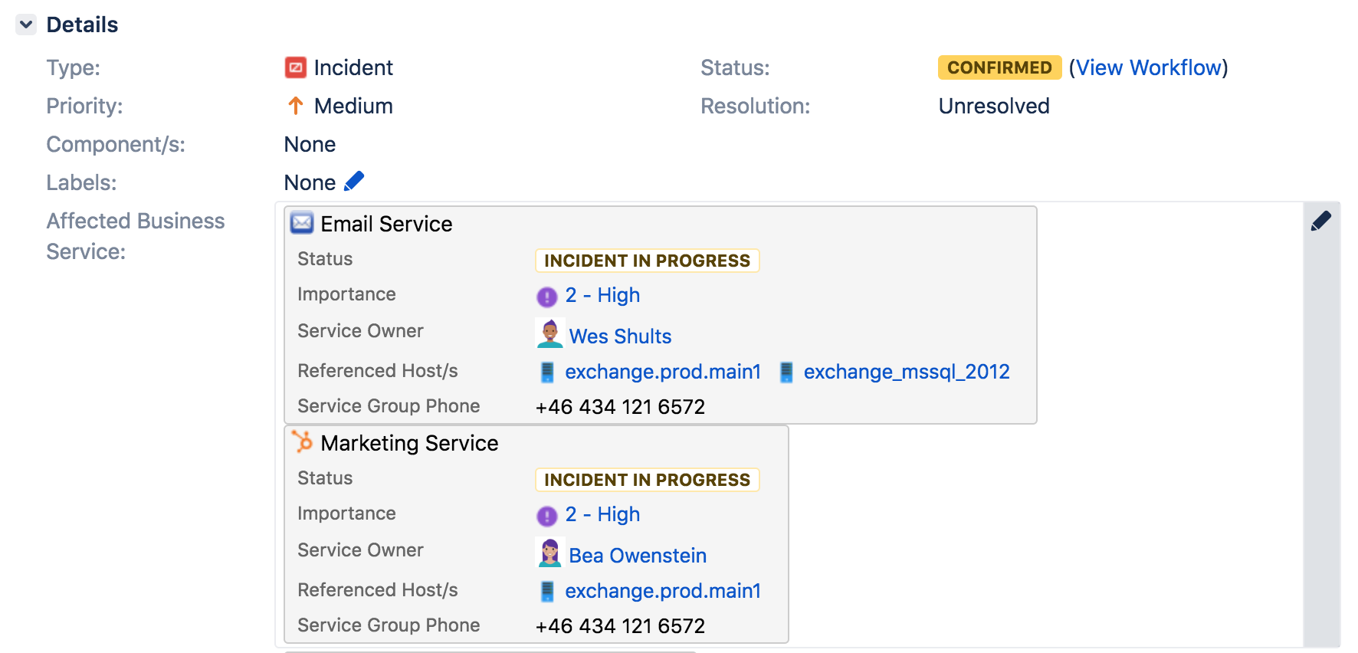Image resolution: width=1358 pixels, height=653 pixels.
Task: Open Bea Owenstein profile link
Action: coord(637,556)
